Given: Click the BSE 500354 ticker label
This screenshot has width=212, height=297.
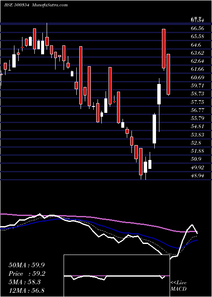Looking at the screenshot, I should [x=16, y=5].
